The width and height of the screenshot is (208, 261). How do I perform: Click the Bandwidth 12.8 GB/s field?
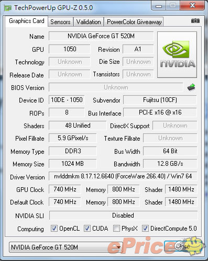point(170,164)
